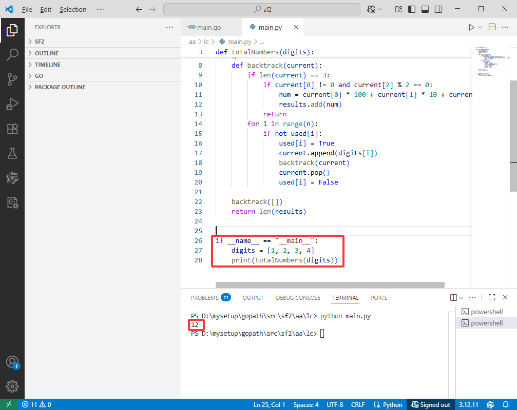Image resolution: width=517 pixels, height=410 pixels.
Task: Split the editor to the right
Action: (492, 27)
